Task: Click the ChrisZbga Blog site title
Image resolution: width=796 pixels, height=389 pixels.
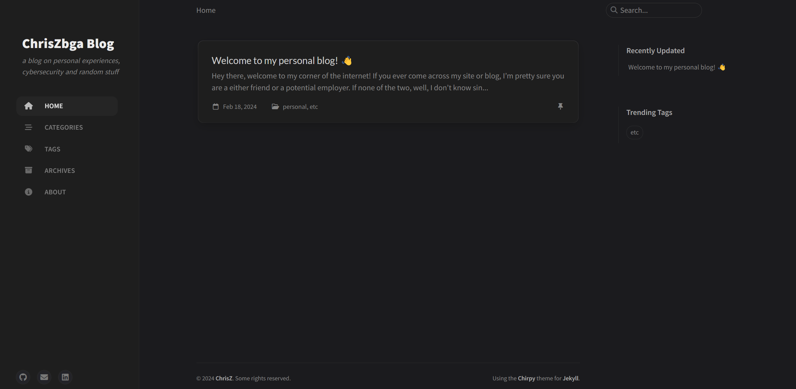Action: tap(68, 44)
